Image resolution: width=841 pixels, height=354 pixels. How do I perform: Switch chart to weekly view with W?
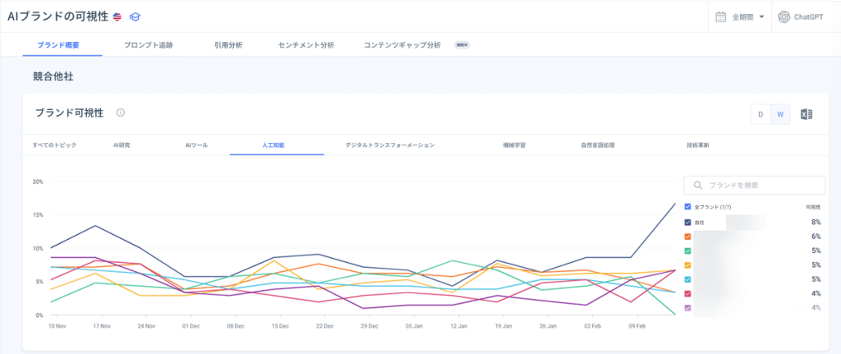point(780,114)
